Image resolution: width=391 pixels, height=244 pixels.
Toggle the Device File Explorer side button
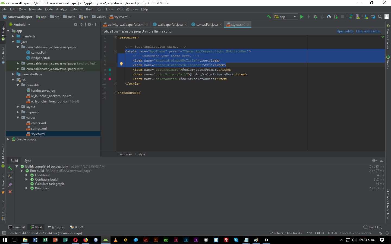point(388,204)
